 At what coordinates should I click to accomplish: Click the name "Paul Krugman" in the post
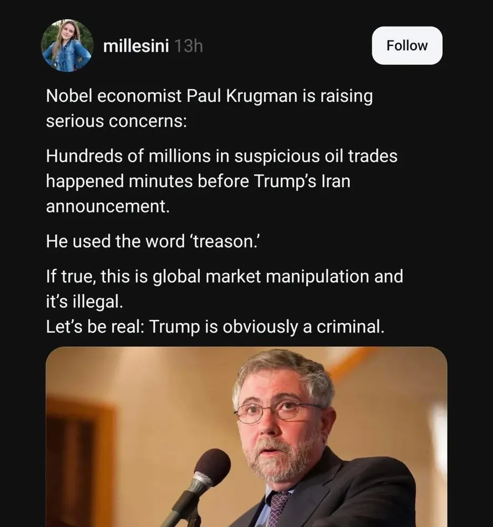(236, 96)
